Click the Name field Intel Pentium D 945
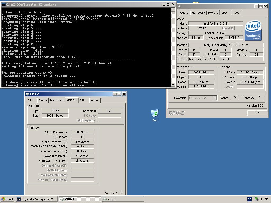 pyautogui.click(x=215, y=24)
